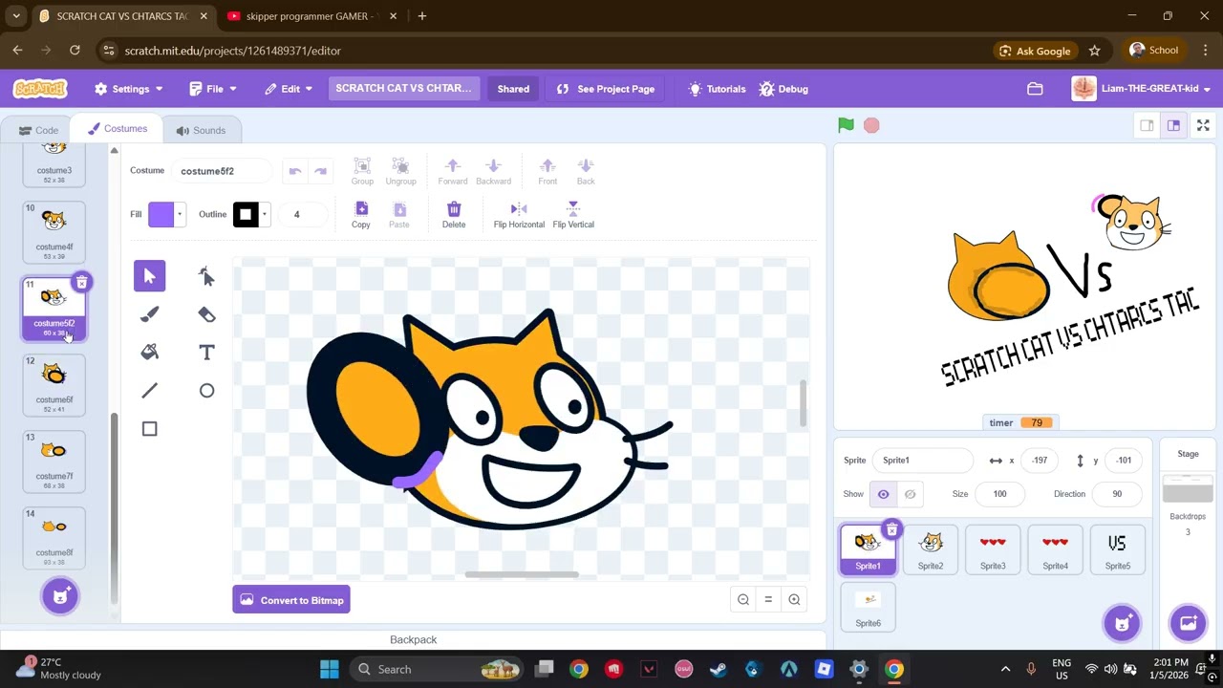Click Flip Horizontal
This screenshot has height=688, width=1223.
click(x=519, y=214)
